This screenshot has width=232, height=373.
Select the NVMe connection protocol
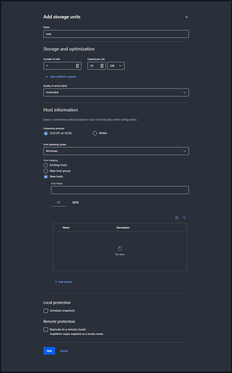click(95, 133)
